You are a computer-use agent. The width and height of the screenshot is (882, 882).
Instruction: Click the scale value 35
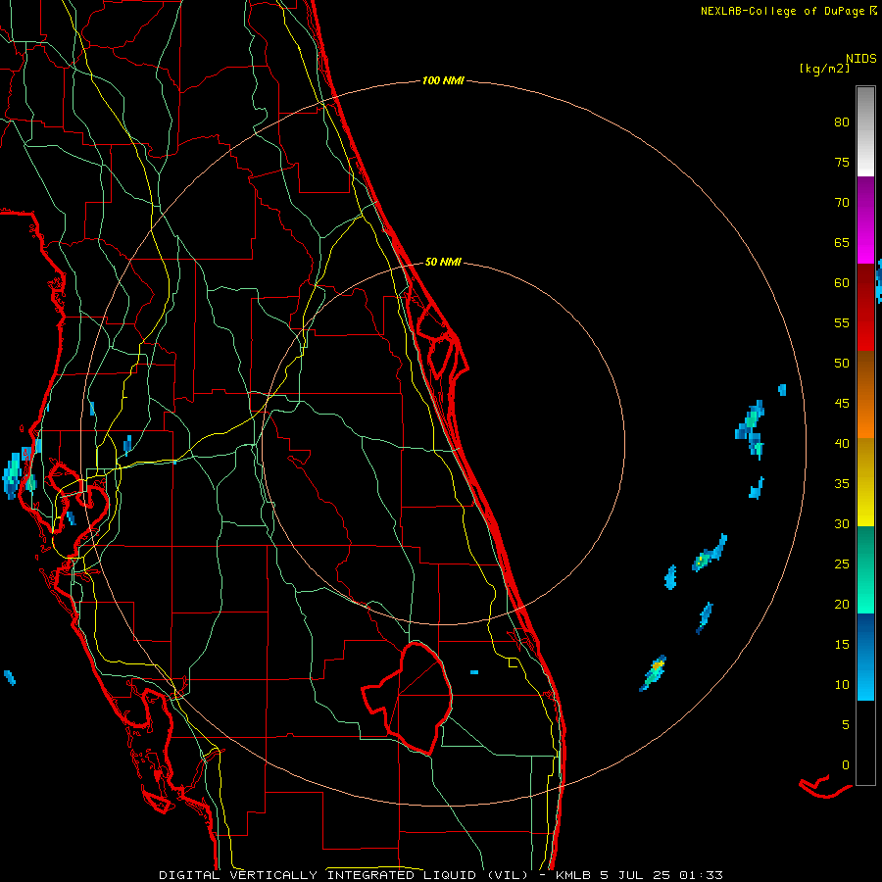[x=842, y=484]
